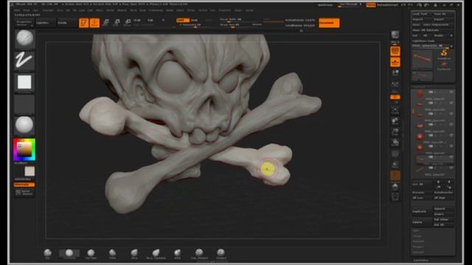Select the eighth brush in bottom shelf
This screenshot has width=472, height=265.
[199, 253]
